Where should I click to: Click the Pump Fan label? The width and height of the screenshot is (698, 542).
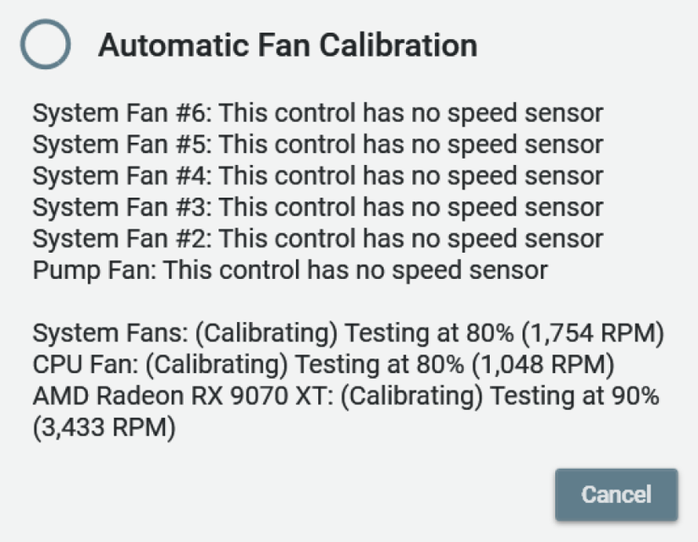pos(93,271)
